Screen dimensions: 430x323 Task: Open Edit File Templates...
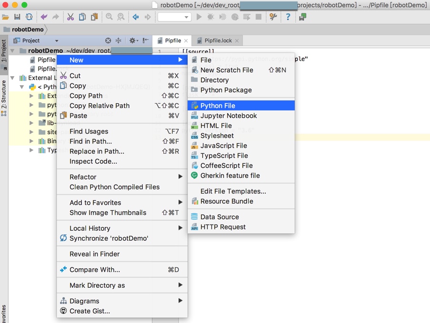241,191
